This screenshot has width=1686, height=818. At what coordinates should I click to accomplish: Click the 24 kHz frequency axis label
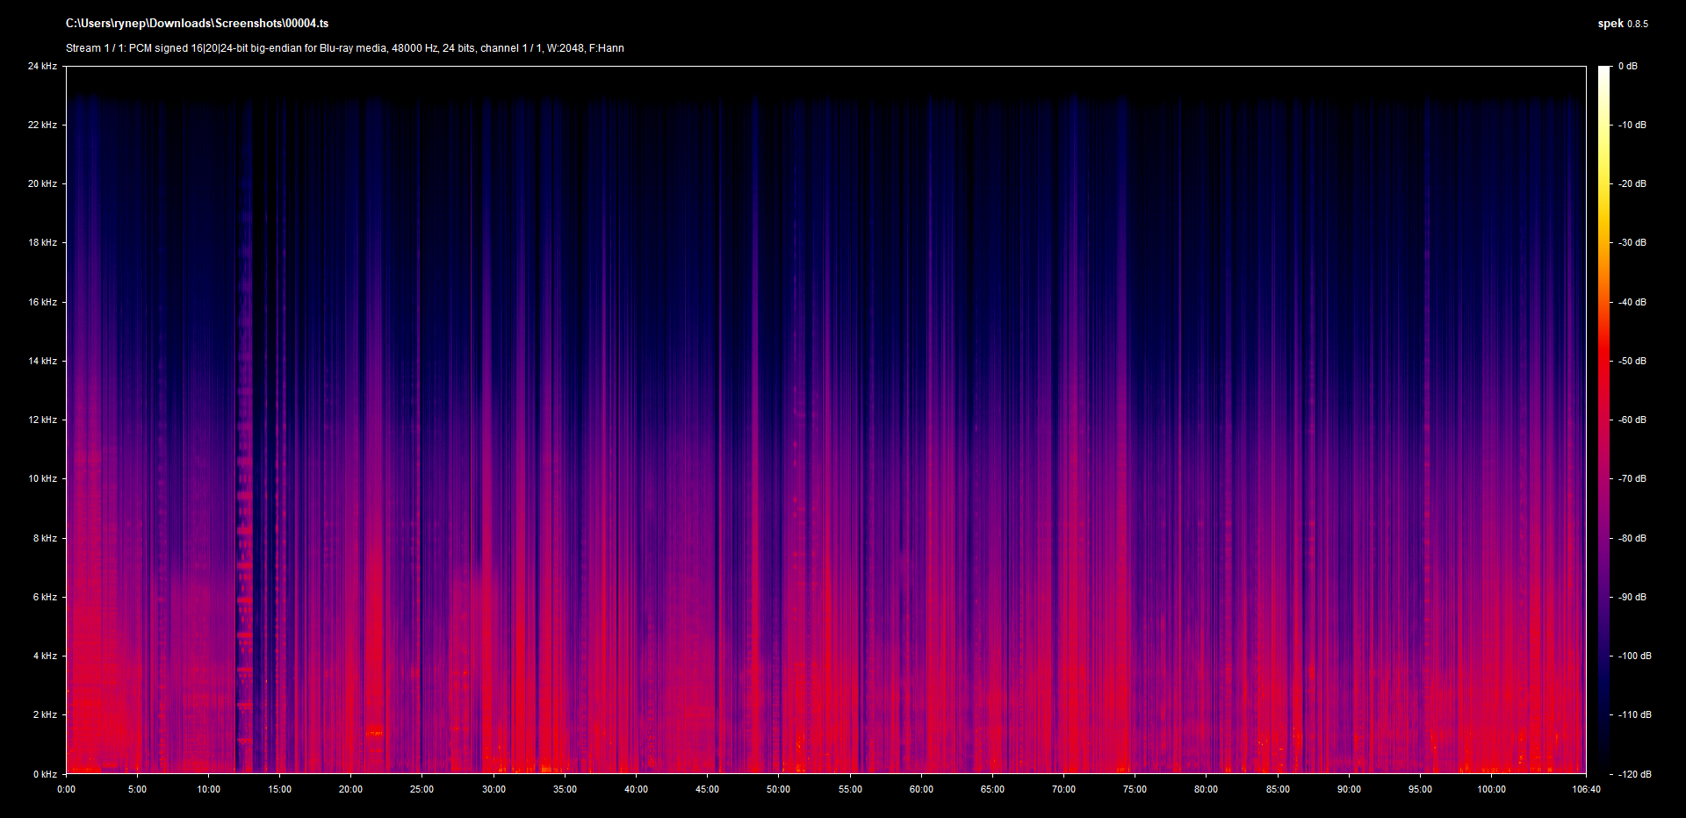[x=42, y=66]
